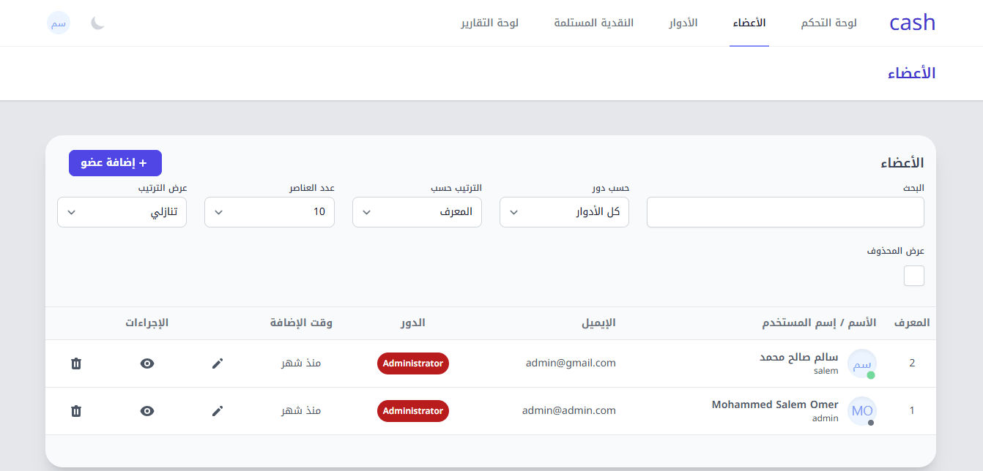Click the cash logo

[912, 23]
